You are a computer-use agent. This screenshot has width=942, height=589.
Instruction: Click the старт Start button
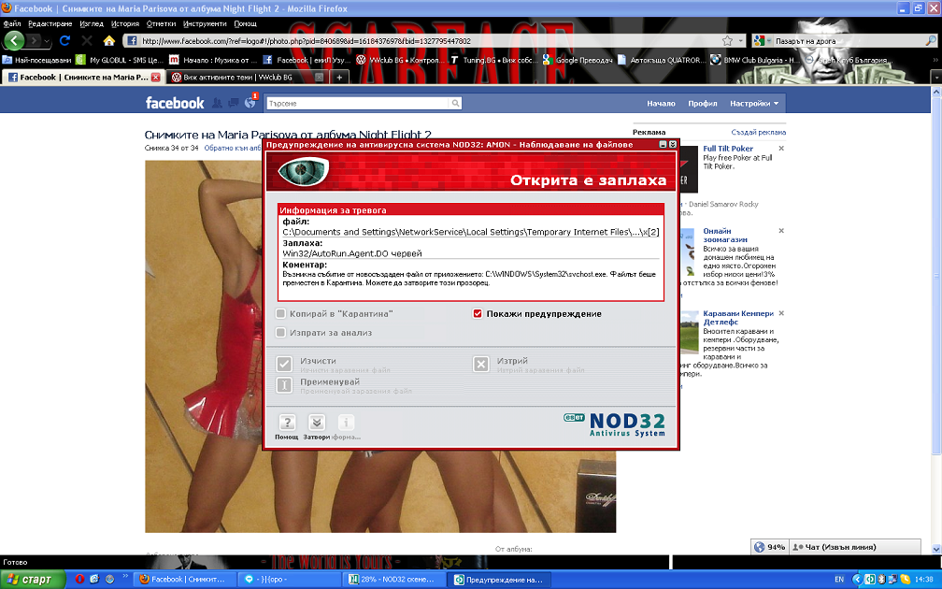(x=31, y=580)
